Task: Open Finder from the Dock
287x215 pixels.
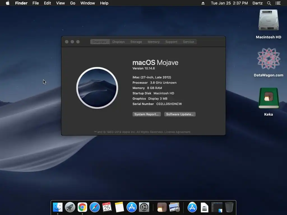Action: (x=58, y=207)
